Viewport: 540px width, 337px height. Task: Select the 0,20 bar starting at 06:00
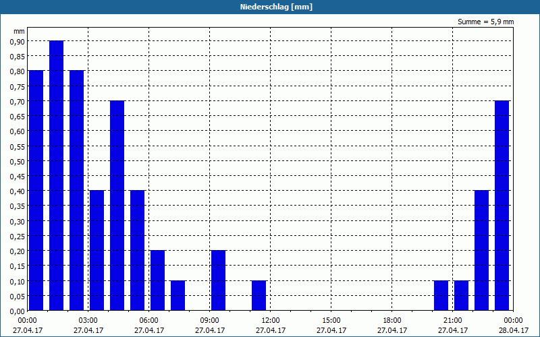[x=158, y=280]
